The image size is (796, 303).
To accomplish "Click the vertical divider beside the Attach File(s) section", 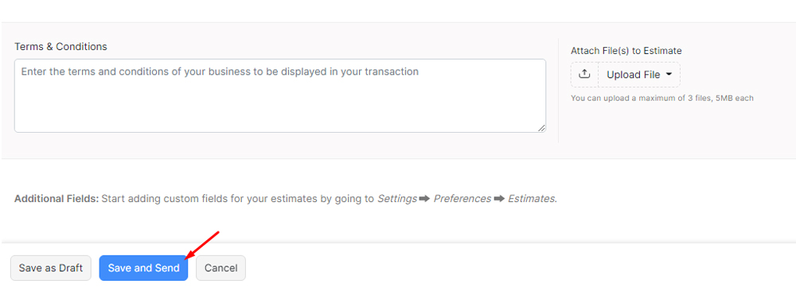I will (x=559, y=91).
